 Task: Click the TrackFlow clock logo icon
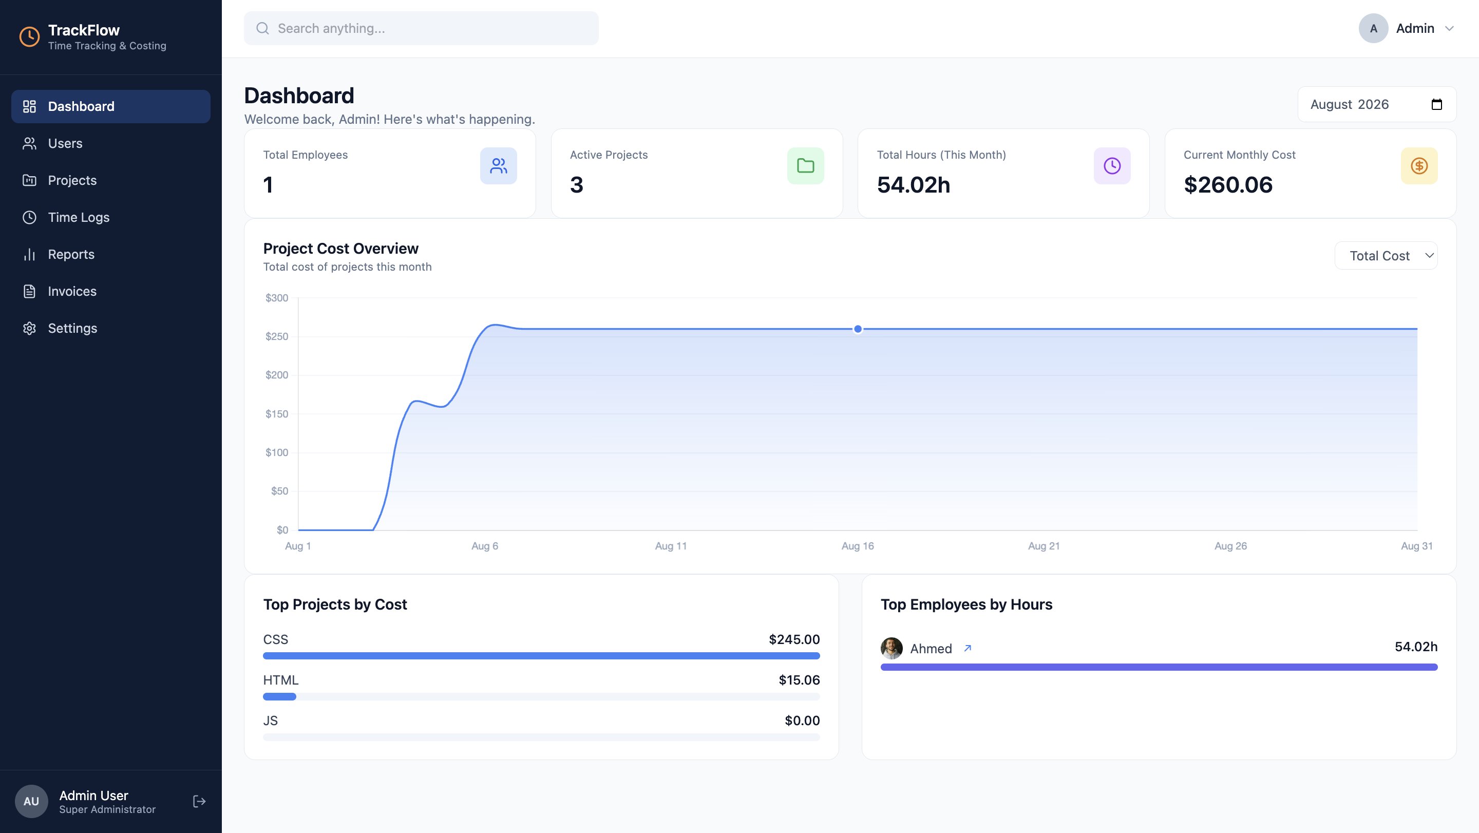tap(29, 37)
